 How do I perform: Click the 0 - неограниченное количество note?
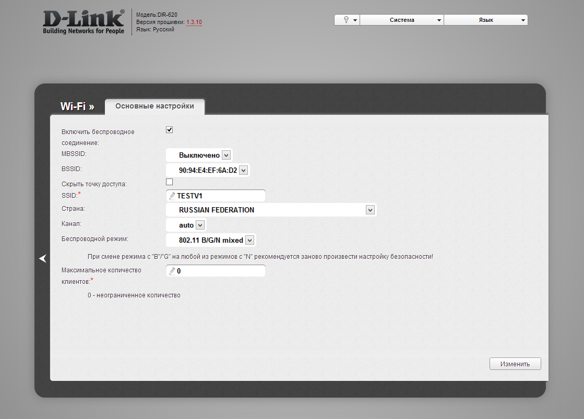coord(134,295)
